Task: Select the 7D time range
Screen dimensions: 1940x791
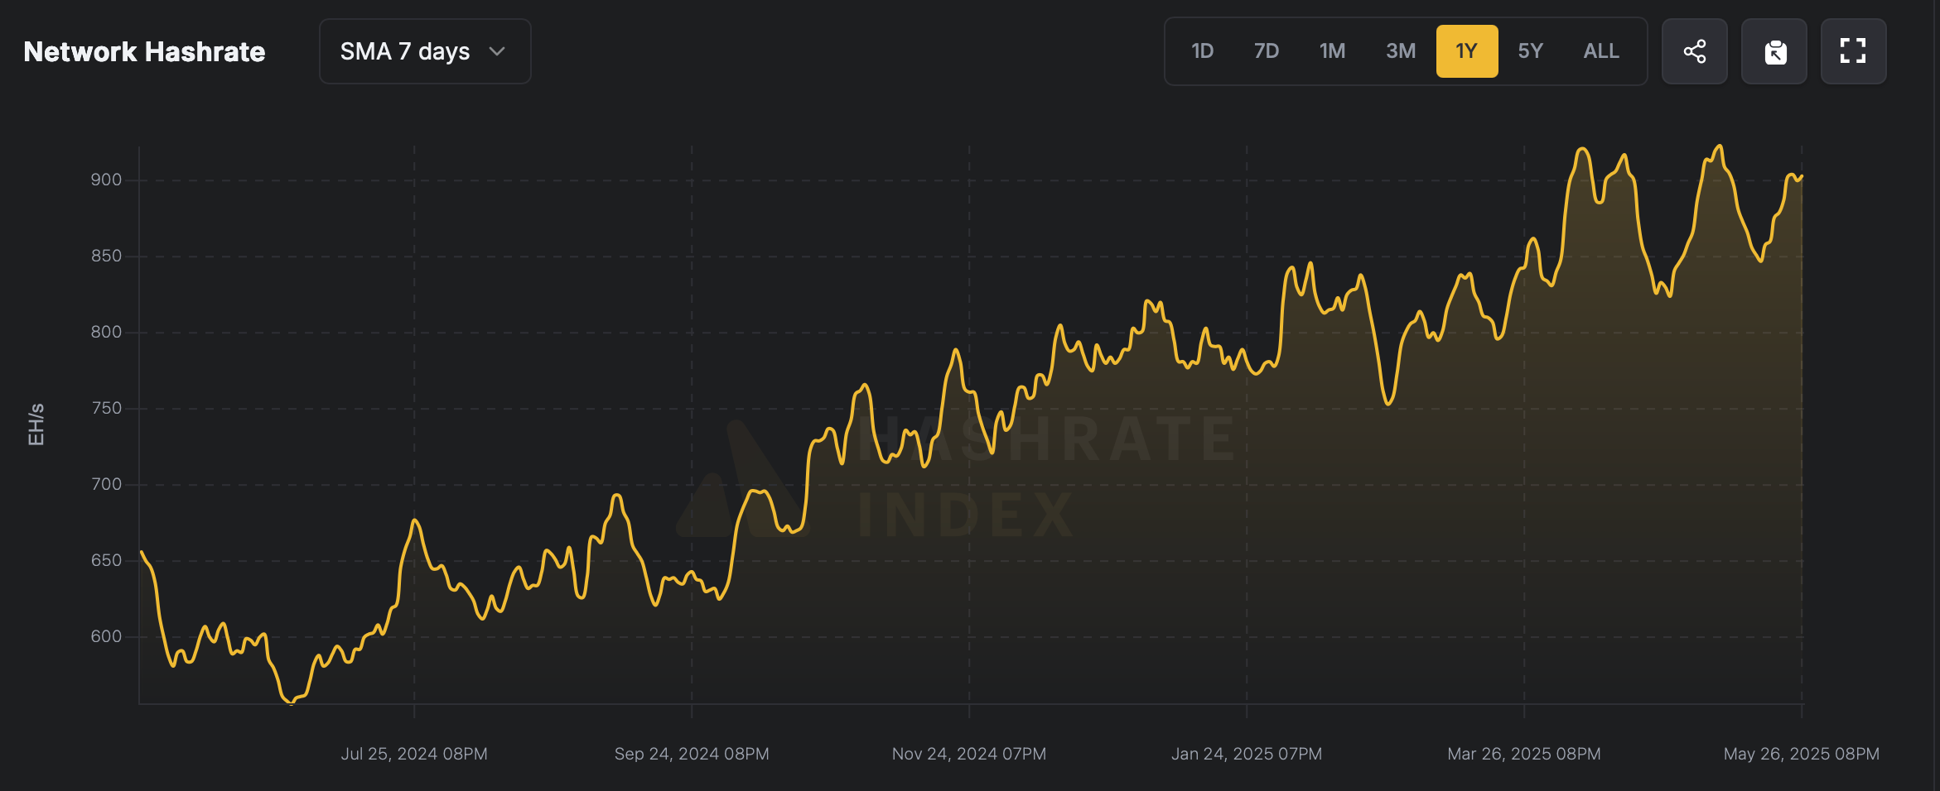Action: point(1266,51)
